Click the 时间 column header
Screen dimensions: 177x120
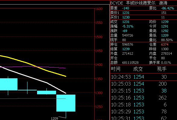(x=115, y=69)
